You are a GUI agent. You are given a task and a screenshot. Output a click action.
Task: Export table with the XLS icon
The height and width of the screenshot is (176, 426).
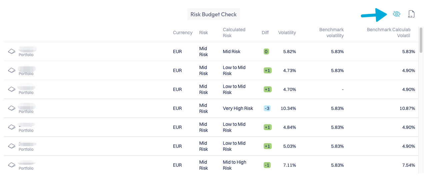[x=411, y=14]
